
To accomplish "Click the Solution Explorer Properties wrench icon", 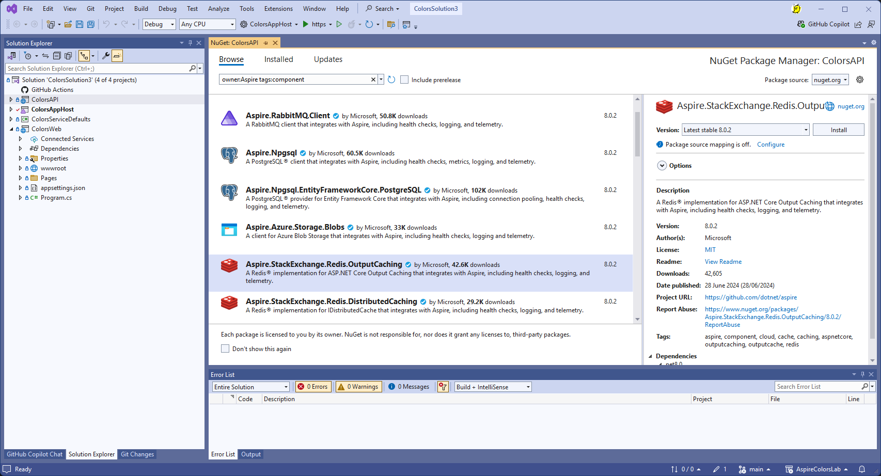I will pyautogui.click(x=106, y=56).
